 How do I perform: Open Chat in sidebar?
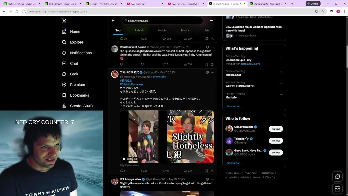(70, 63)
